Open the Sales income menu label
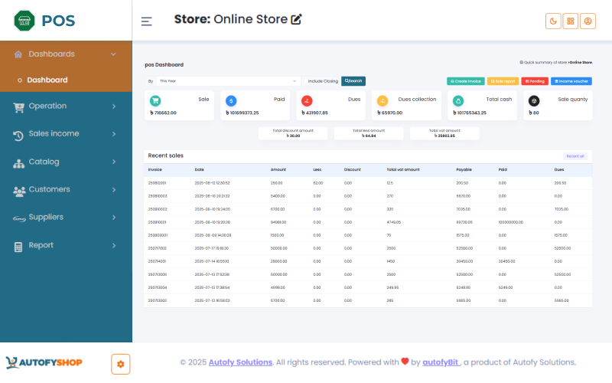The height and width of the screenshot is (383, 612). coord(54,133)
